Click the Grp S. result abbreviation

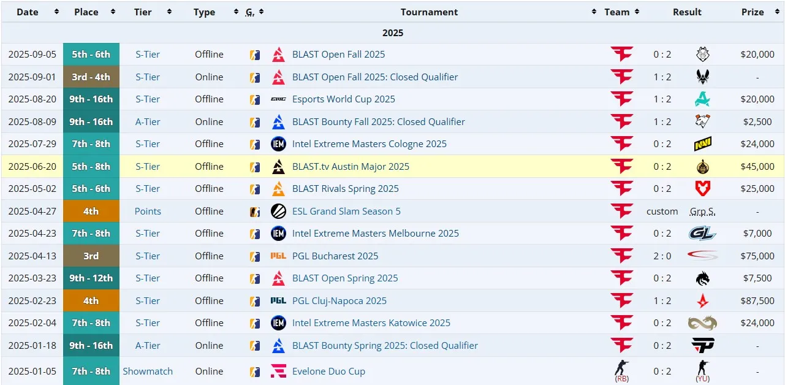tap(702, 212)
